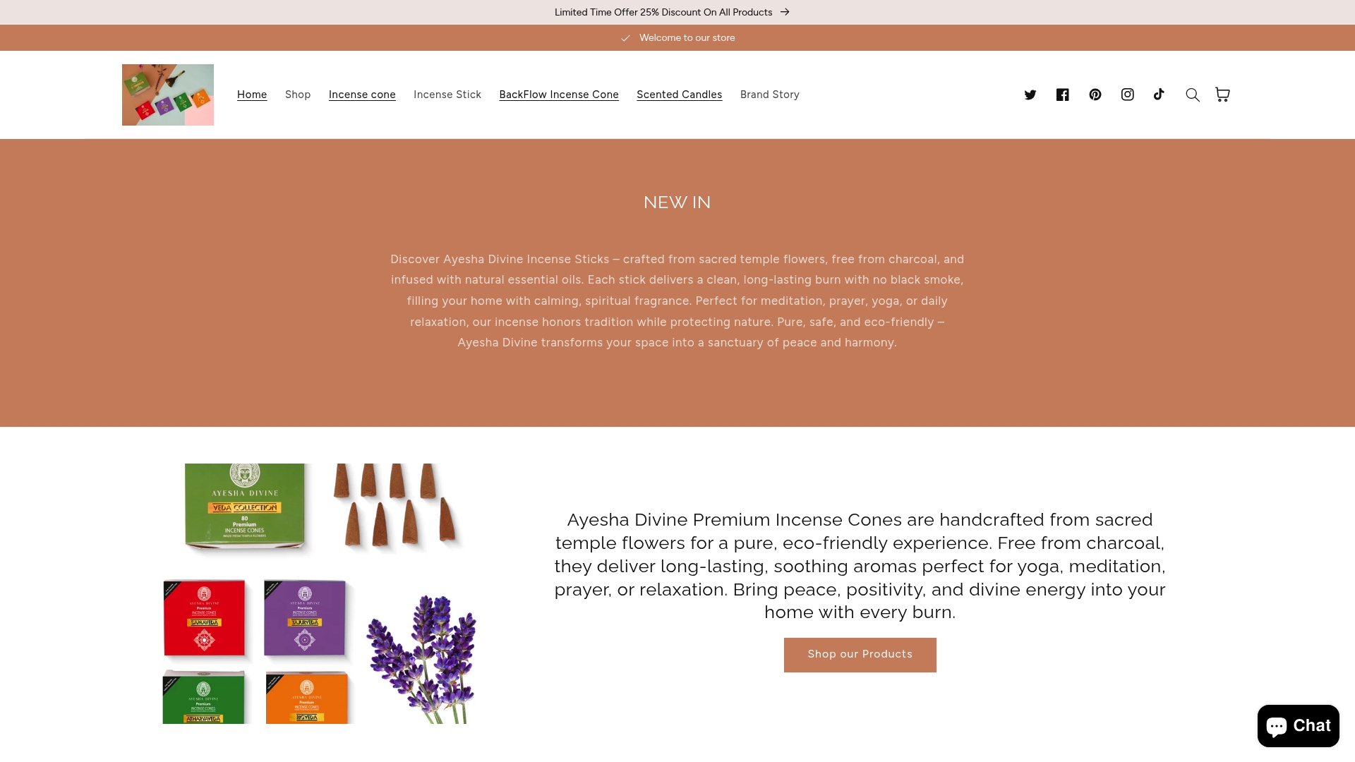The image size is (1355, 762).
Task: Open the Facebook social link
Action: (x=1063, y=95)
